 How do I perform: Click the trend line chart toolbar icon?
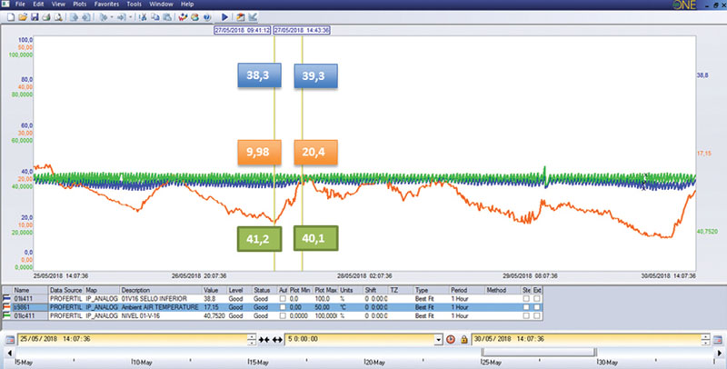[253, 17]
